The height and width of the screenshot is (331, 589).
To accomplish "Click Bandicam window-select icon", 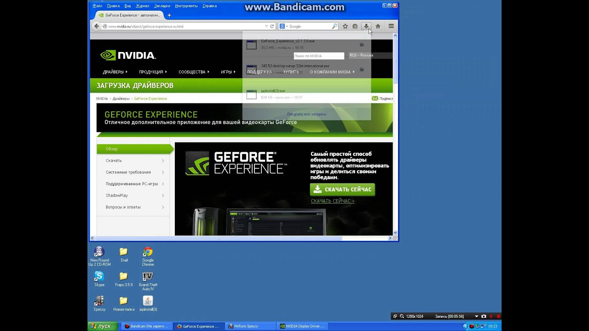I will coord(395,316).
